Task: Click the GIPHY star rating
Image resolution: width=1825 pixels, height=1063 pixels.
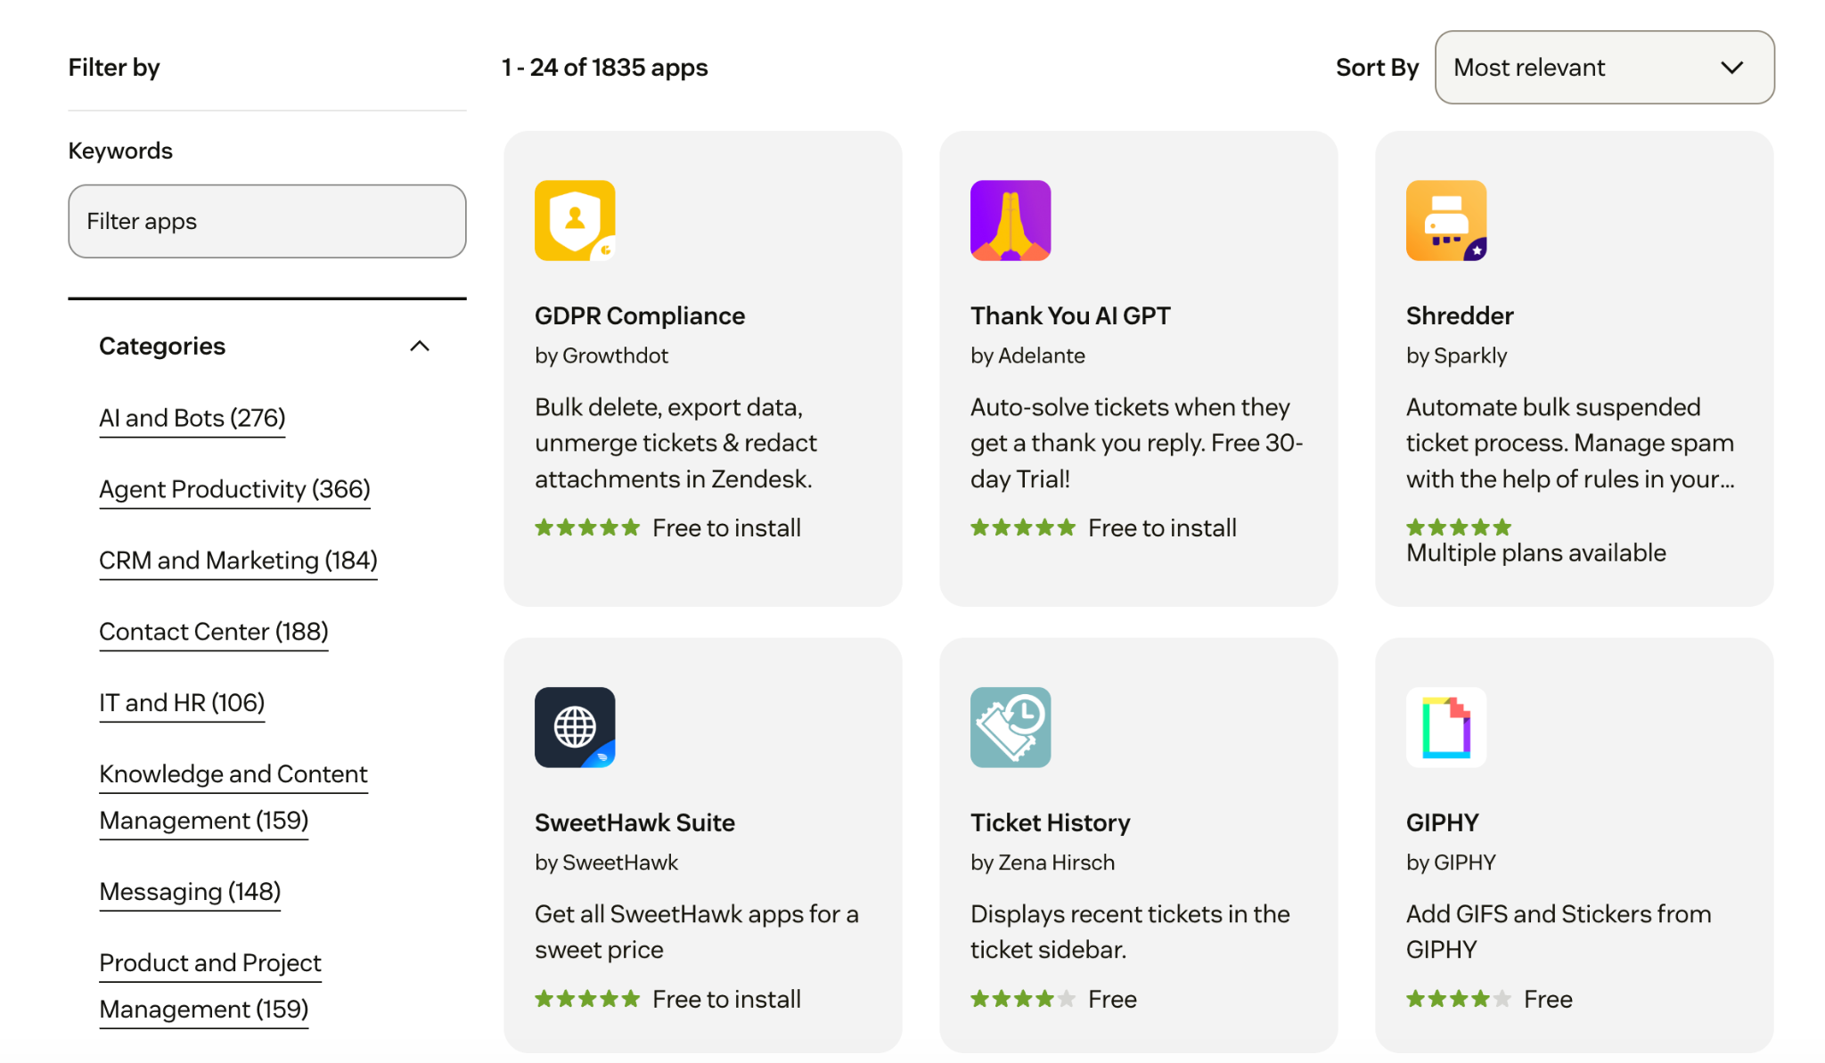Action: [x=1459, y=999]
